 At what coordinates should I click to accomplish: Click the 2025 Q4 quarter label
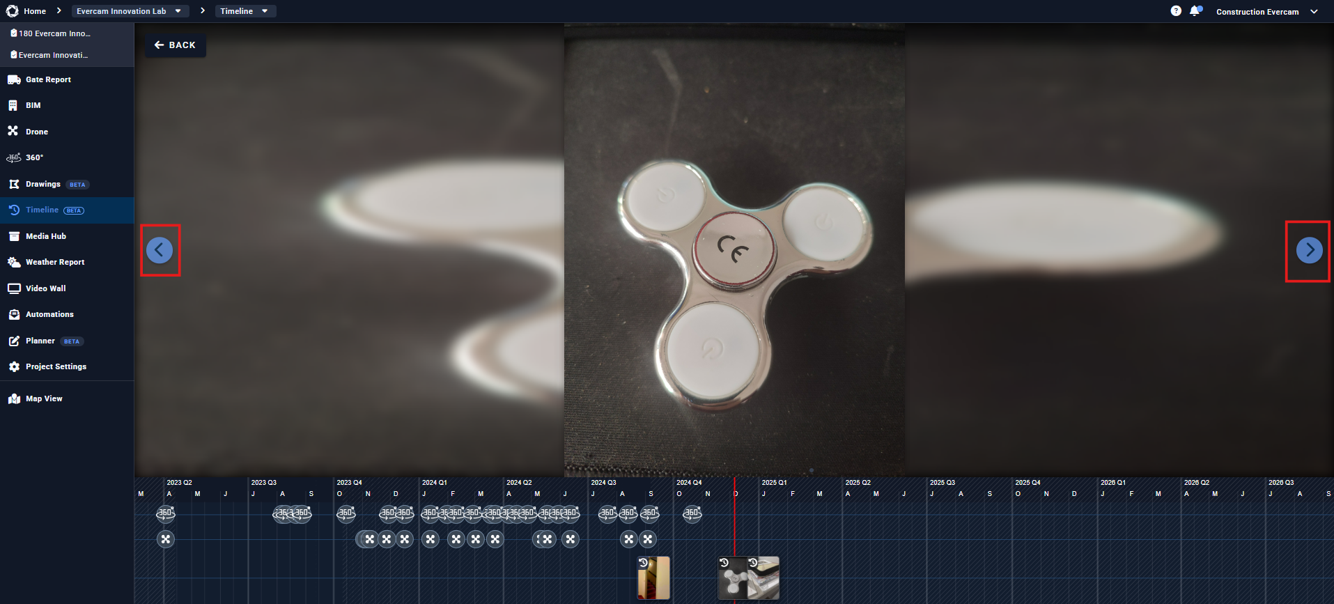click(1027, 482)
